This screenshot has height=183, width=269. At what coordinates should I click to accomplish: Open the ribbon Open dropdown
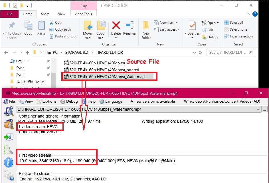coord(210,23)
